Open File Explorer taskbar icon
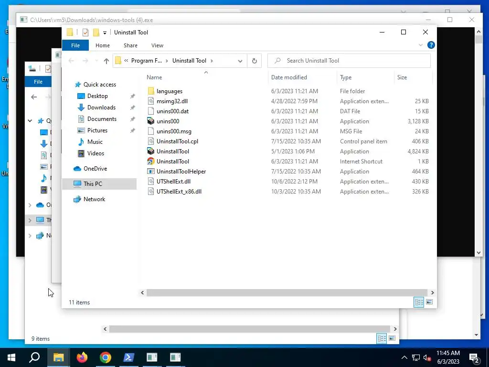The width and height of the screenshot is (489, 367). [x=58, y=357]
